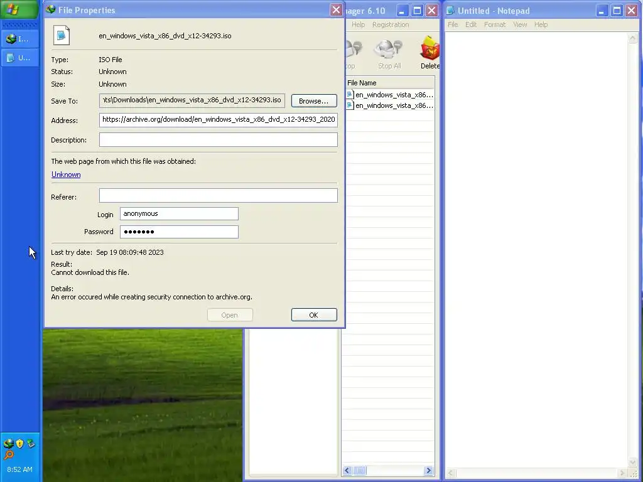This screenshot has width=643, height=482.
Task: Click the grayed Open button
Action: (x=230, y=315)
